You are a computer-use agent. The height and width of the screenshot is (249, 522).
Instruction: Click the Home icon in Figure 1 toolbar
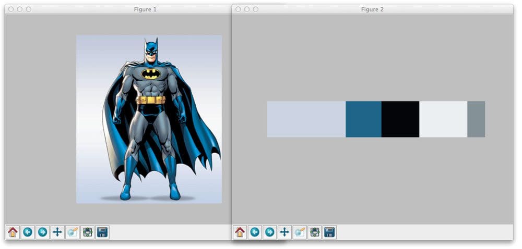click(x=13, y=232)
